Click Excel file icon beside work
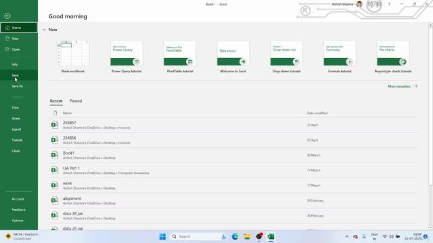 click(x=55, y=186)
